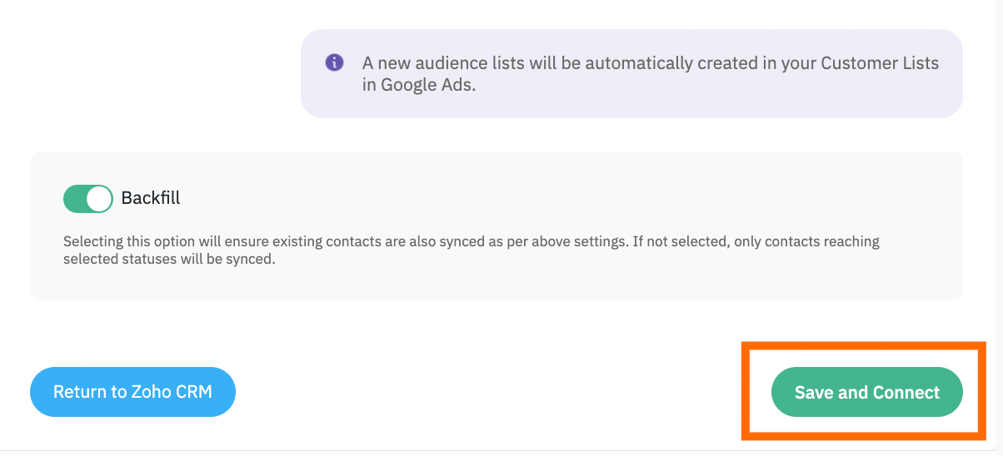Select the 'Backfill' label text
This screenshot has width=1003, height=456.
coord(151,198)
